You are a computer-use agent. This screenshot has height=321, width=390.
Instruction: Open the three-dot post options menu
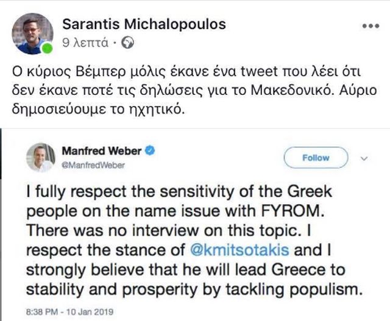(370, 27)
